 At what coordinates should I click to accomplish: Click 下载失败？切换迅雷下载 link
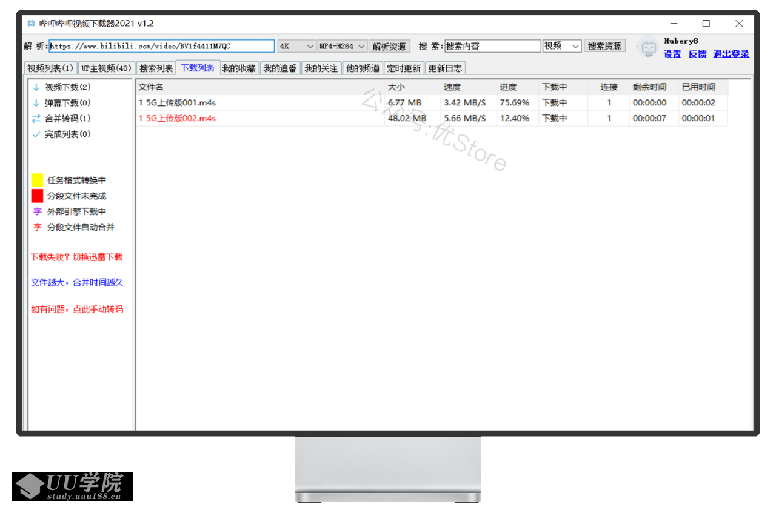(x=77, y=257)
